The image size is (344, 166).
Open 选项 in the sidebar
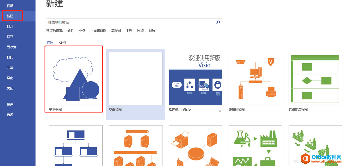click(x=10, y=115)
